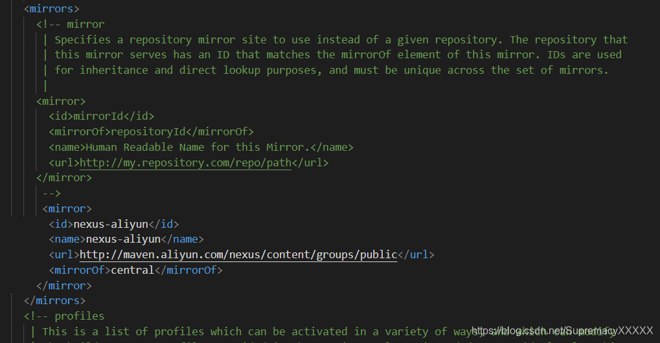Click the commented closing </mirror> tag

(64, 178)
